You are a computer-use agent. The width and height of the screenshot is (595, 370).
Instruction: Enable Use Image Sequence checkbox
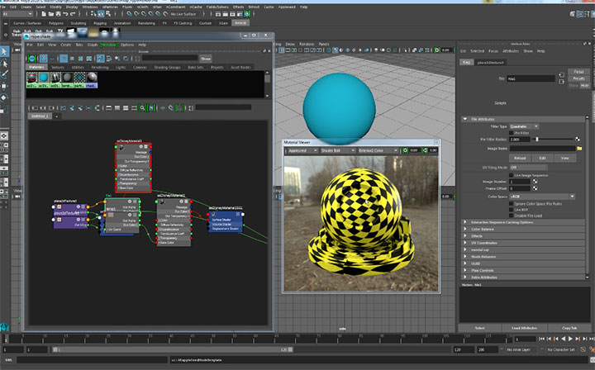(x=512, y=175)
